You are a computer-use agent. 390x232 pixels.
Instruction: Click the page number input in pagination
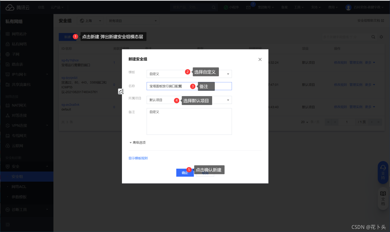click(347, 122)
